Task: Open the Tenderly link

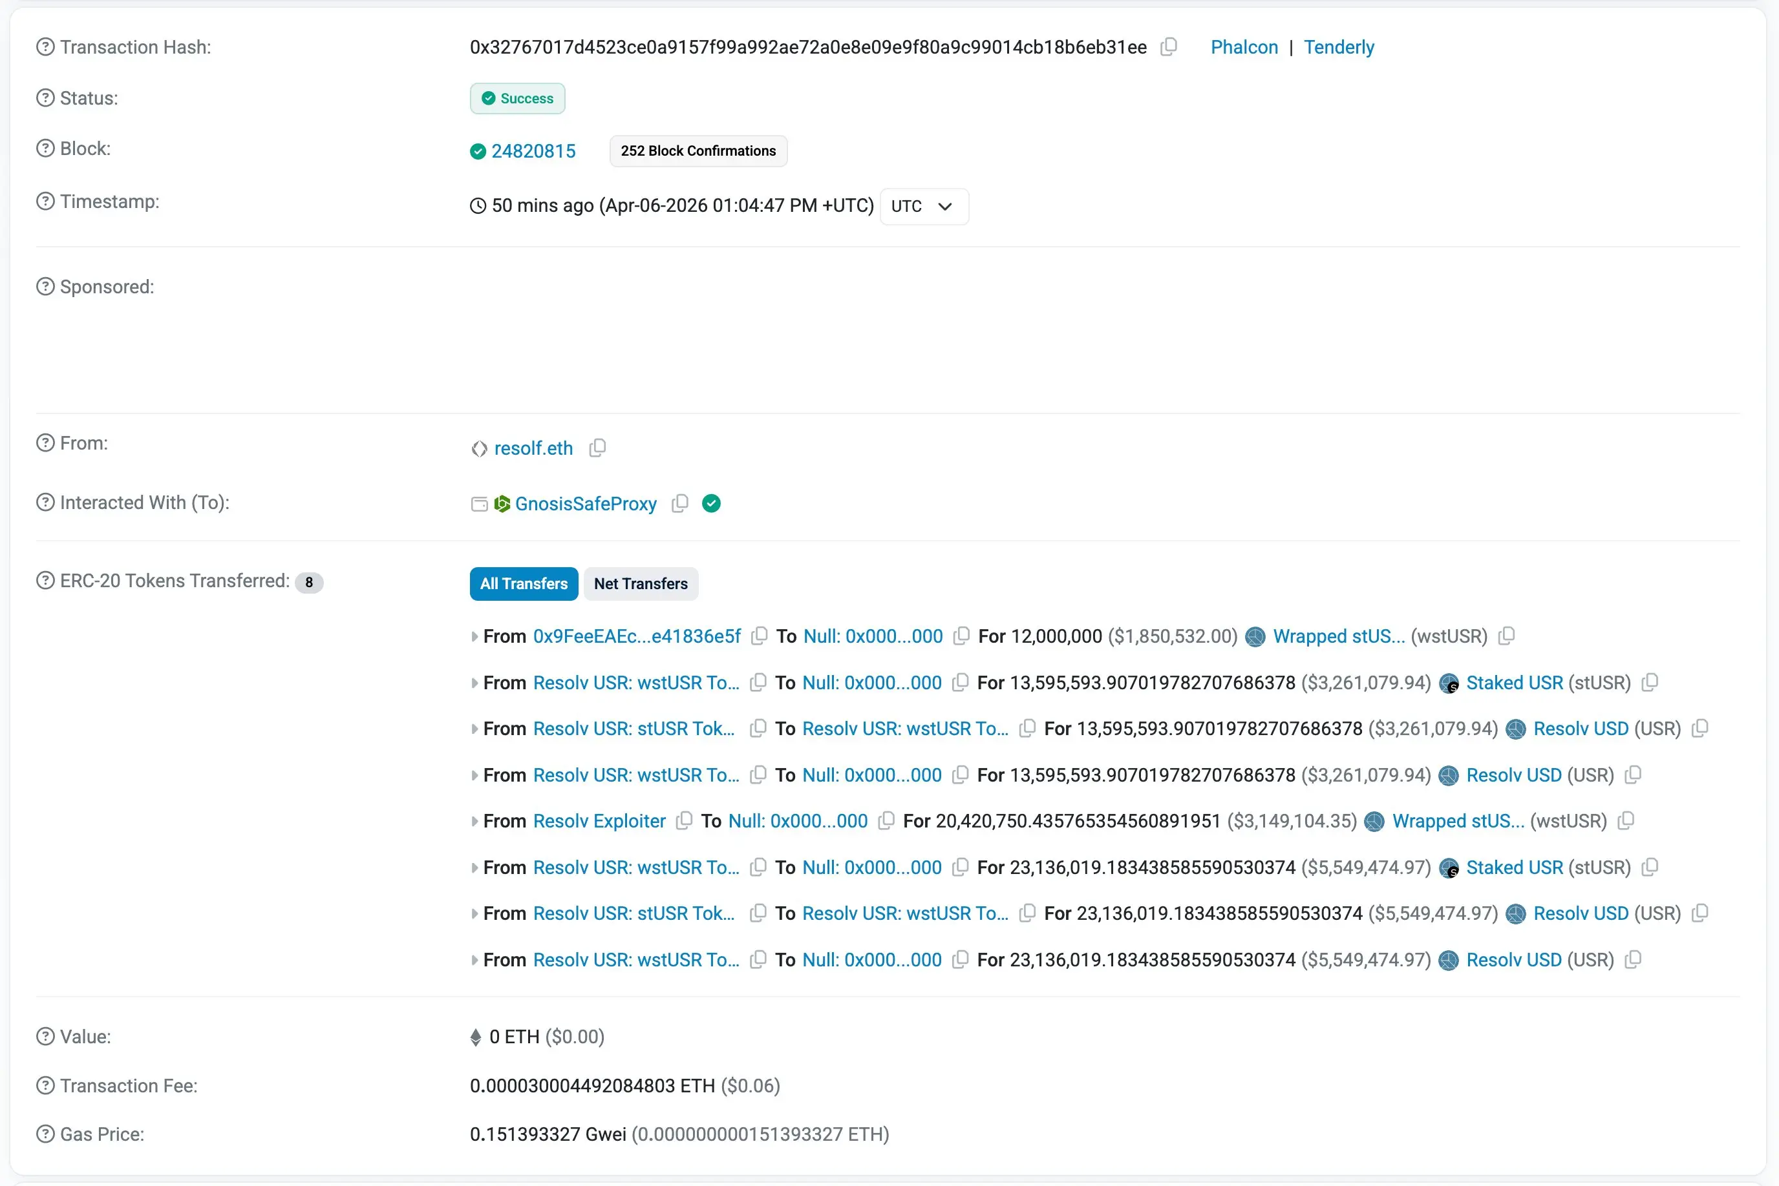Action: point(1338,47)
